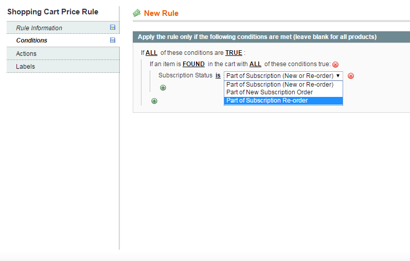Add a condition under Subscription Status row

(163, 88)
